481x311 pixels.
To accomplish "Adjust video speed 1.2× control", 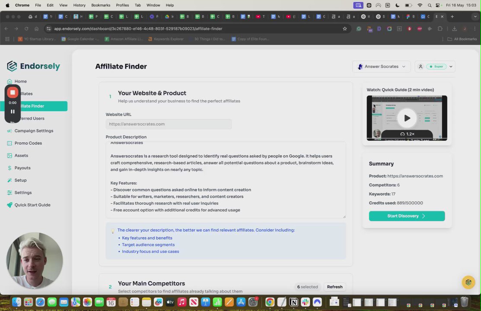I will pyautogui.click(x=408, y=134).
